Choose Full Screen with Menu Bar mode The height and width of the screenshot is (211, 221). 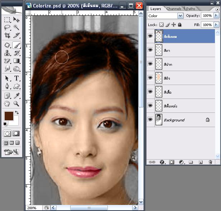click(x=12, y=143)
